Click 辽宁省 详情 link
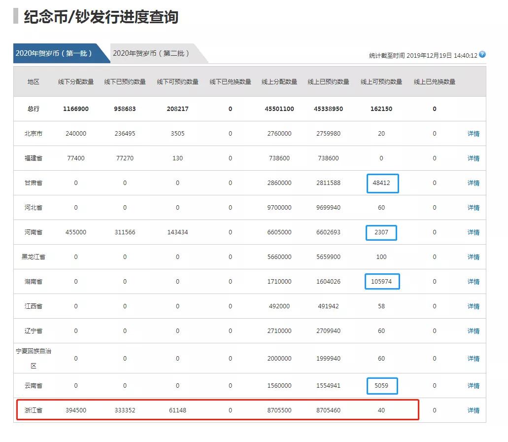This screenshot has height=442, width=508. pos(473,331)
